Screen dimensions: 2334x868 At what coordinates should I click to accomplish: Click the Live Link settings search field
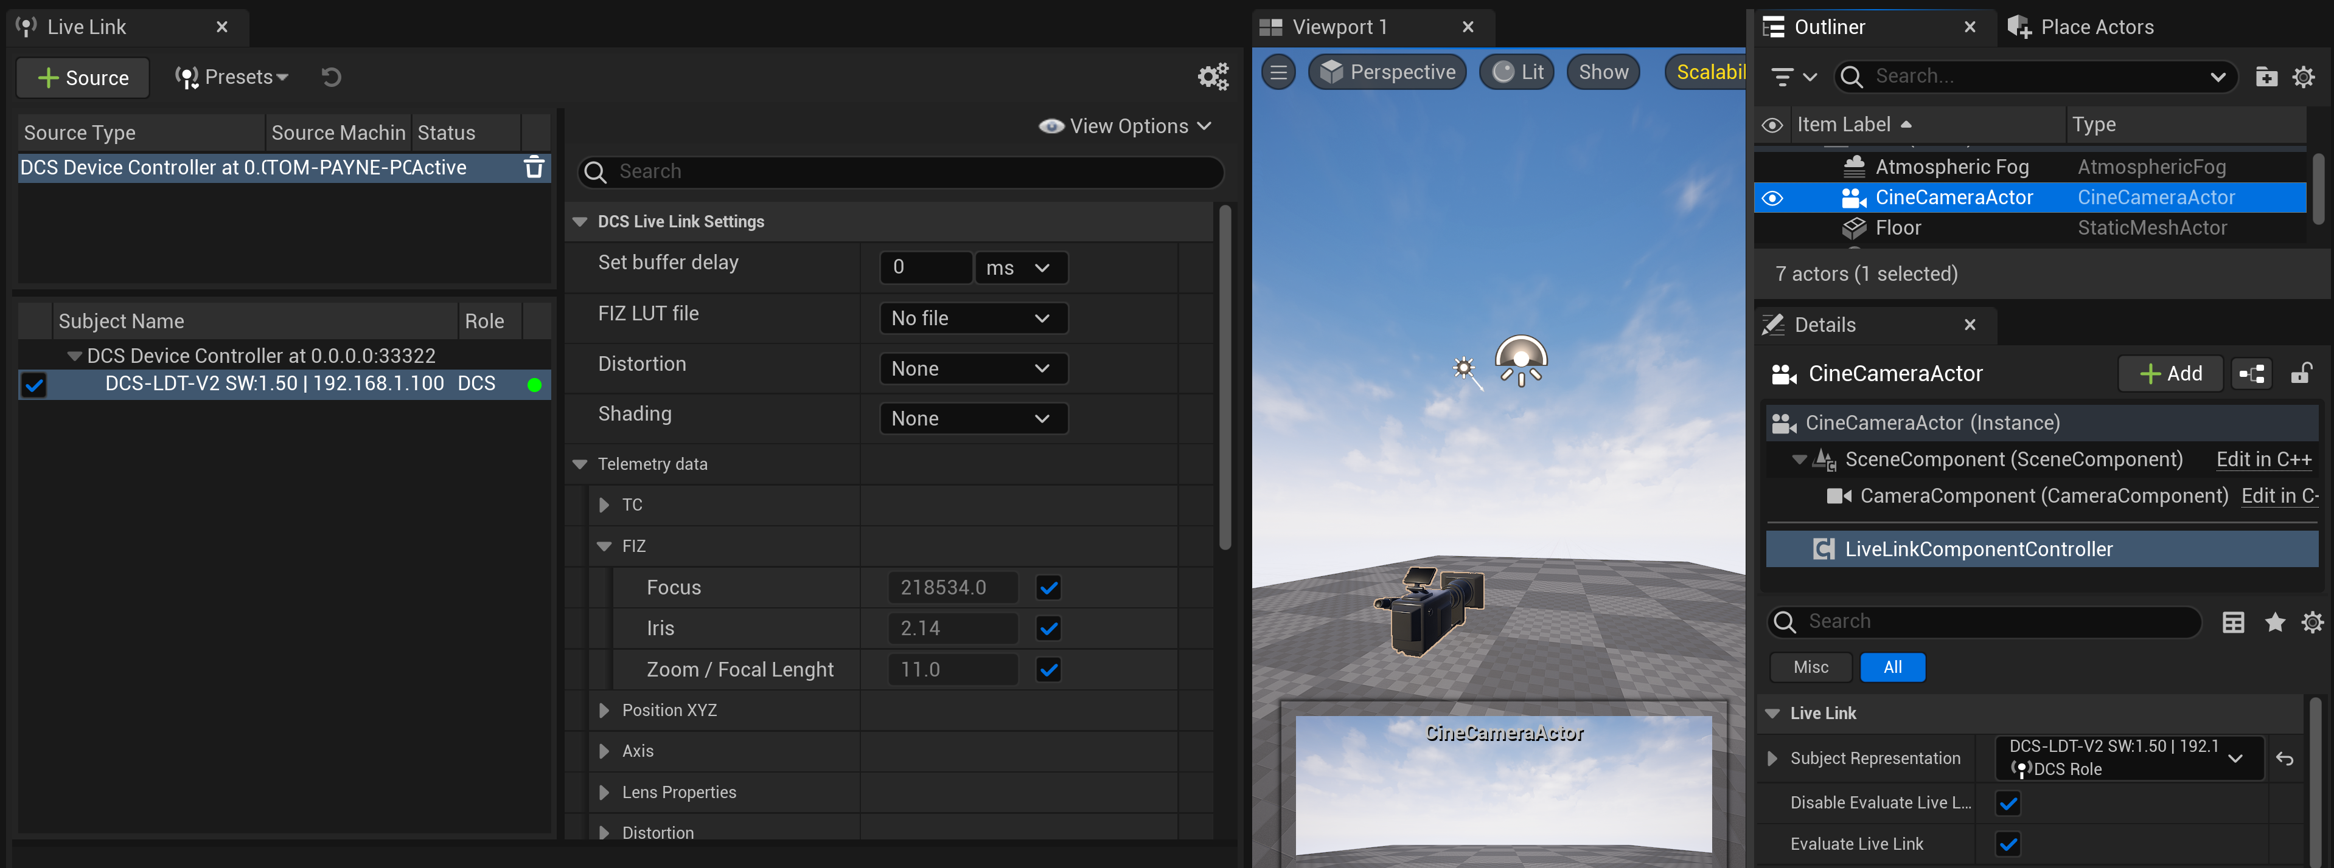point(901,172)
